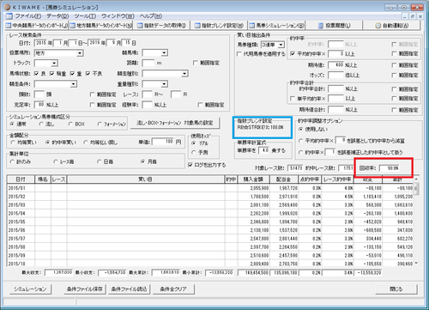
Task: Click the application icon in the menu bar
Action: pos(9,16)
